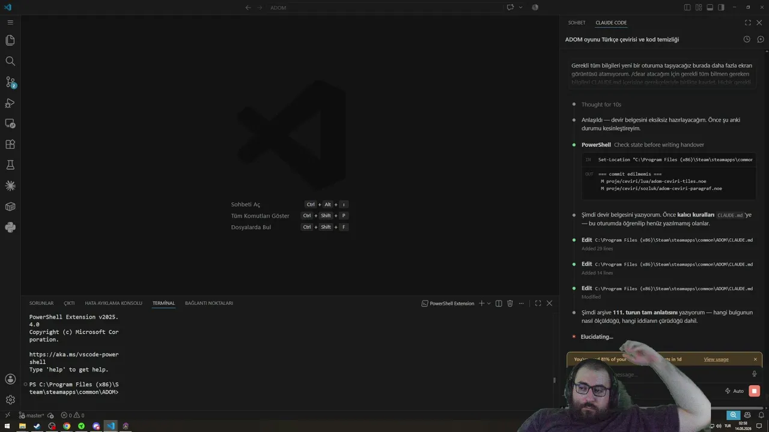
Task: Maximize the terminal panel
Action: 538,304
